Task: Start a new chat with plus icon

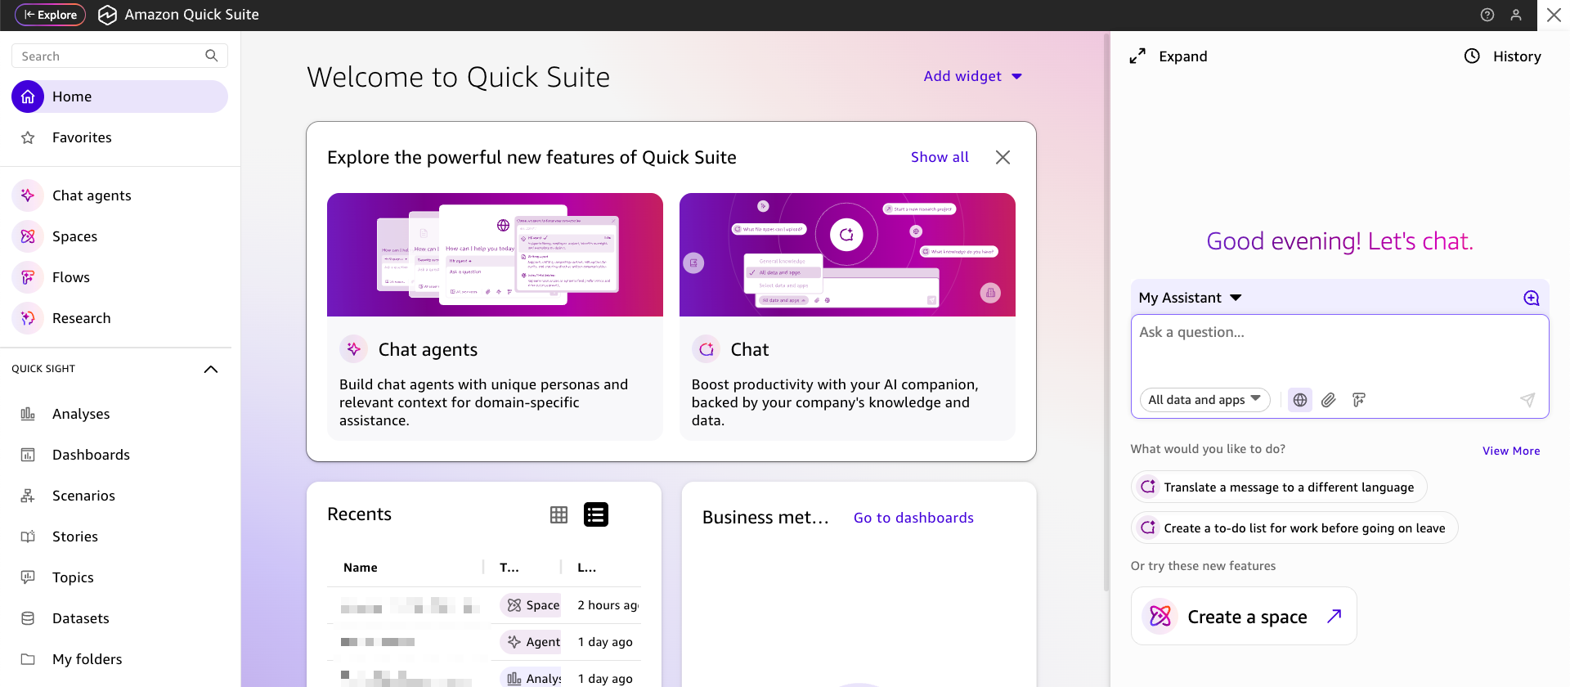Action: click(1531, 299)
